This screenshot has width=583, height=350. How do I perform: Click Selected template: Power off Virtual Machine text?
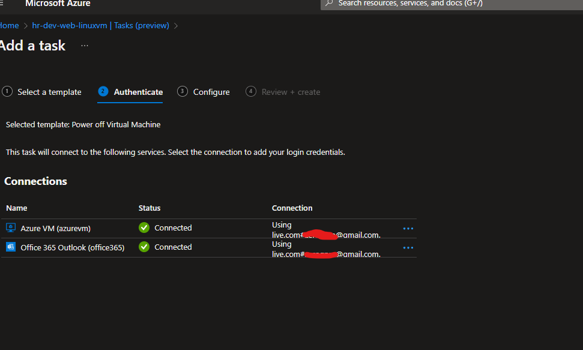click(83, 125)
